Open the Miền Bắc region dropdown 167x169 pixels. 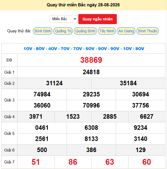coord(63,19)
